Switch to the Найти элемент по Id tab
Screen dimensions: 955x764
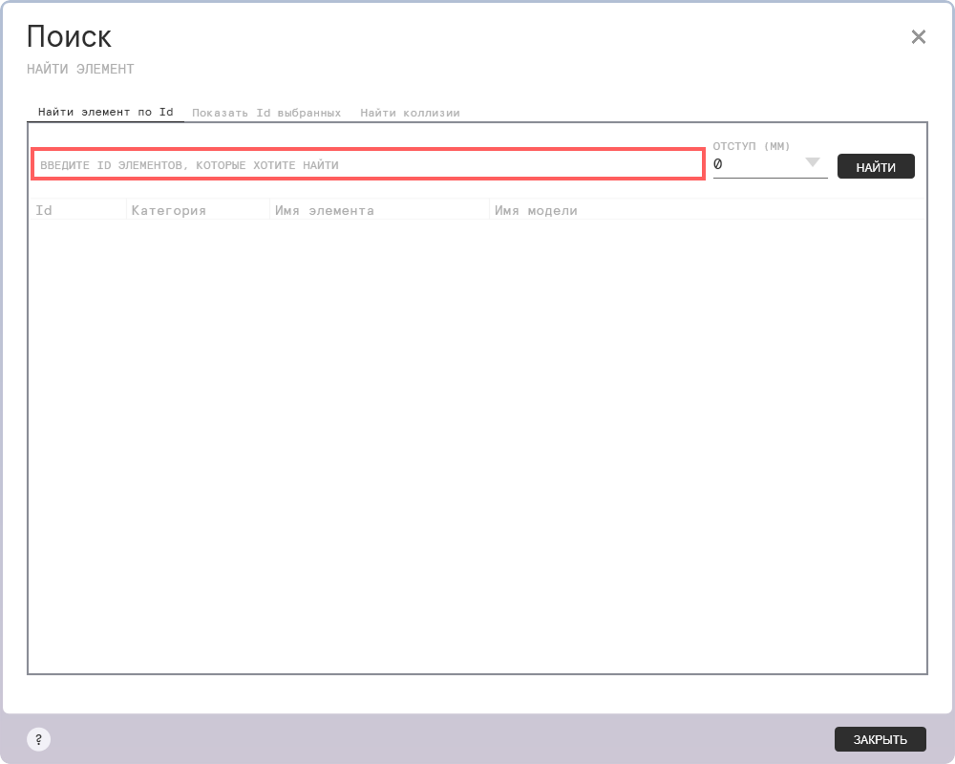pos(105,112)
